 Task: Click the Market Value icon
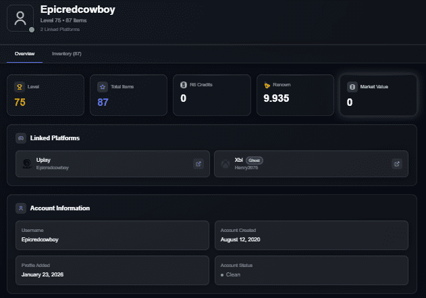click(x=351, y=87)
